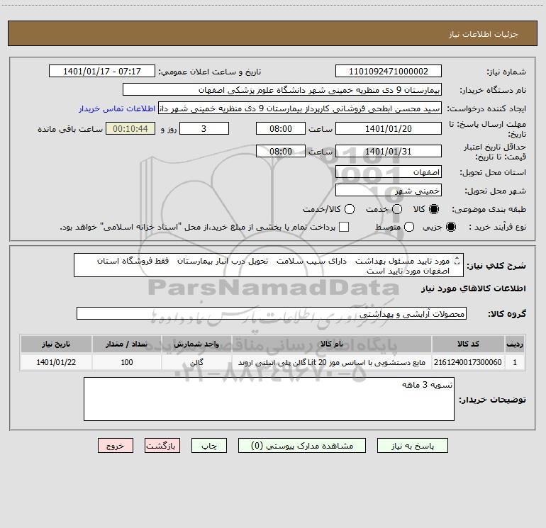Select the متوسط purchase type radio
This screenshot has width=546, height=528.
409,227
